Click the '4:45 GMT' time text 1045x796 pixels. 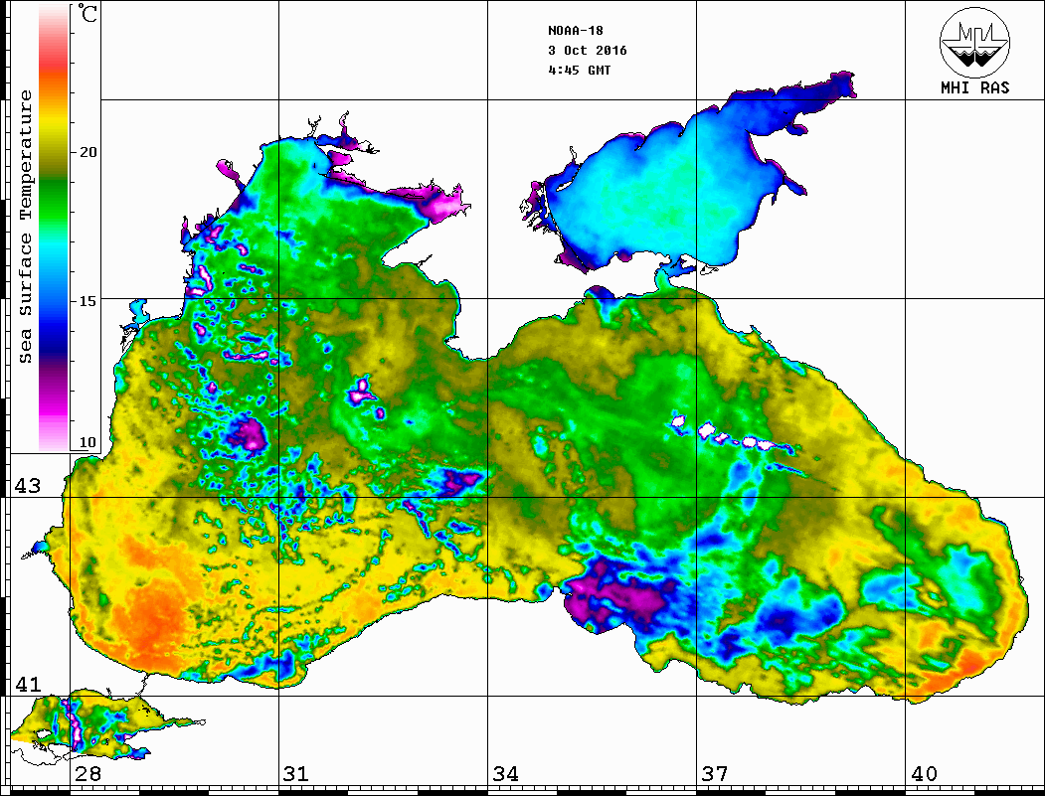[579, 70]
